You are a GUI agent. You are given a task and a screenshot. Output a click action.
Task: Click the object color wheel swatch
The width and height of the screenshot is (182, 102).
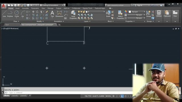click(x=126, y=12)
